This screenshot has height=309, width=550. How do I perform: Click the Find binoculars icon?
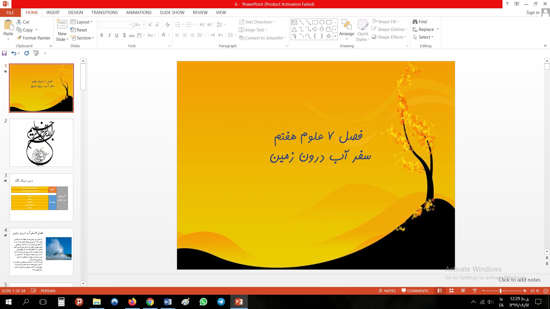click(415, 22)
